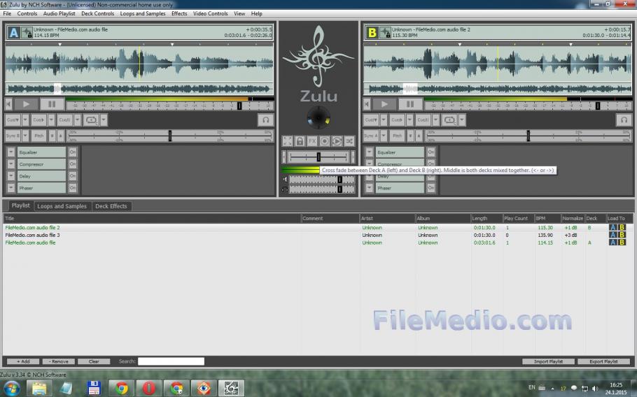Toggle headphone cue on Deck A
The height and width of the screenshot is (397, 637).
click(266, 120)
